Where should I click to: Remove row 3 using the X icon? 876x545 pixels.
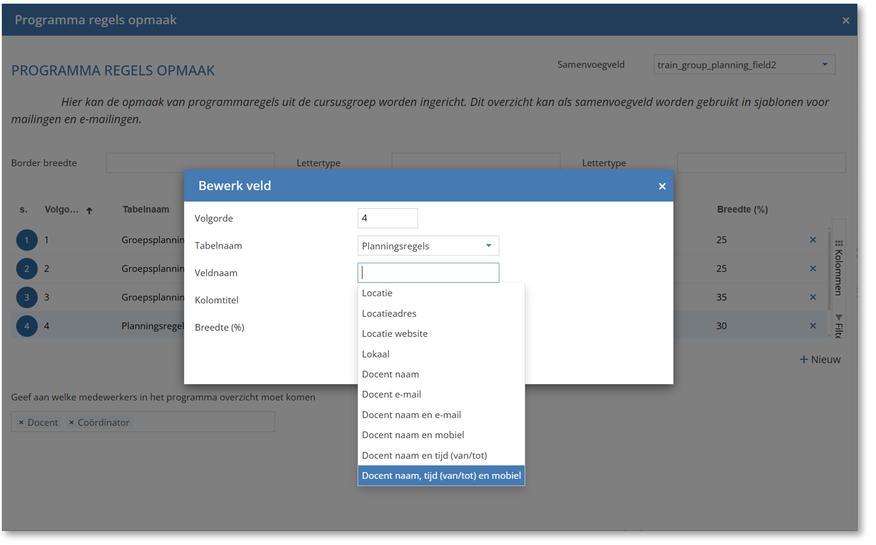click(813, 297)
